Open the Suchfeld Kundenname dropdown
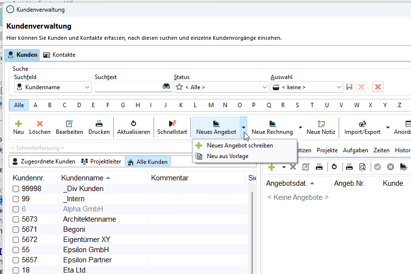The width and height of the screenshot is (411, 274). (x=87, y=87)
